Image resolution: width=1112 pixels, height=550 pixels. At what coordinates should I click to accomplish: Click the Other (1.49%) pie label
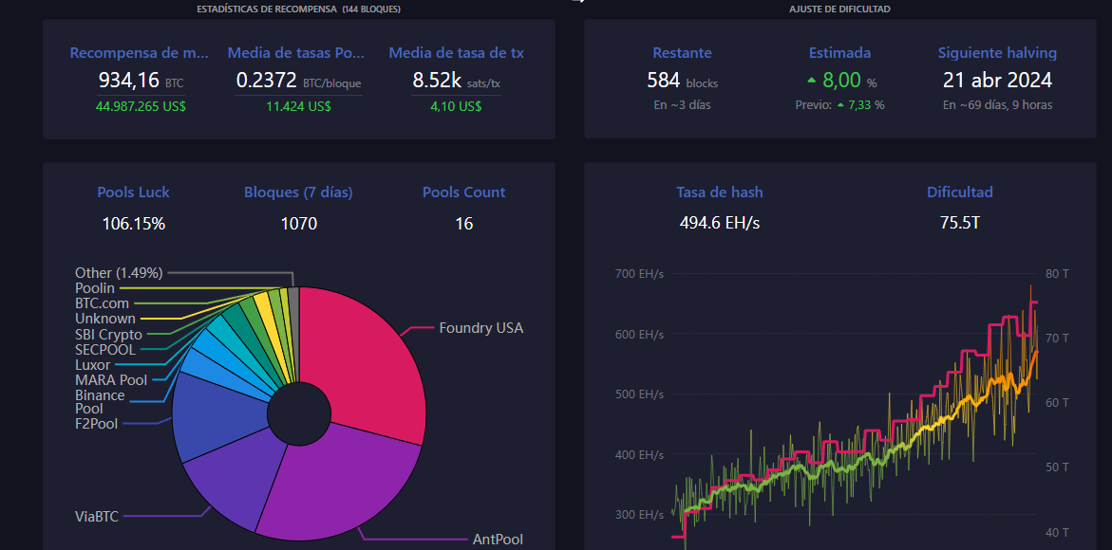[x=119, y=272]
